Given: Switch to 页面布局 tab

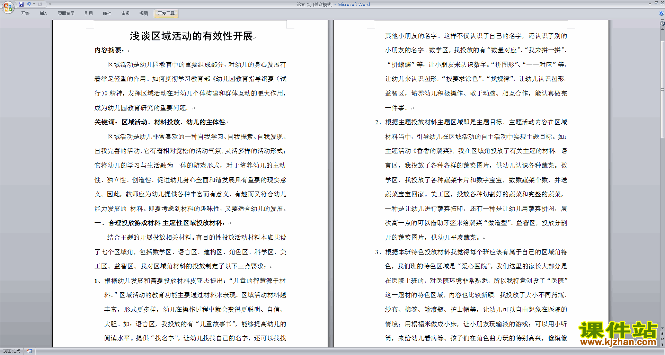Looking at the screenshot, I should 66,14.
